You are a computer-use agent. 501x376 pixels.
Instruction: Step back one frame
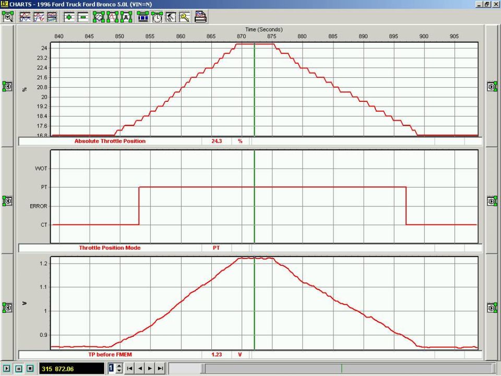tap(140, 368)
